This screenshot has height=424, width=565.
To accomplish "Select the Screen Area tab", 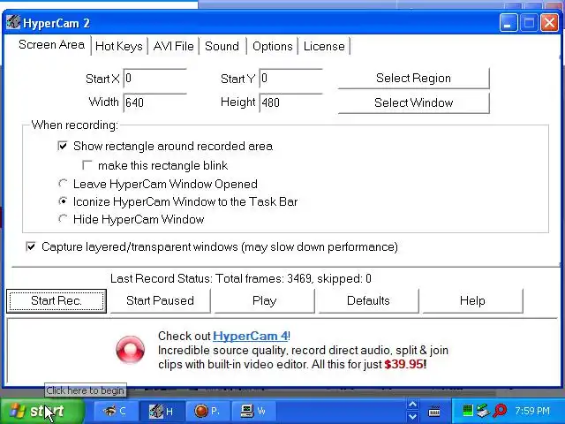I will click(51, 45).
